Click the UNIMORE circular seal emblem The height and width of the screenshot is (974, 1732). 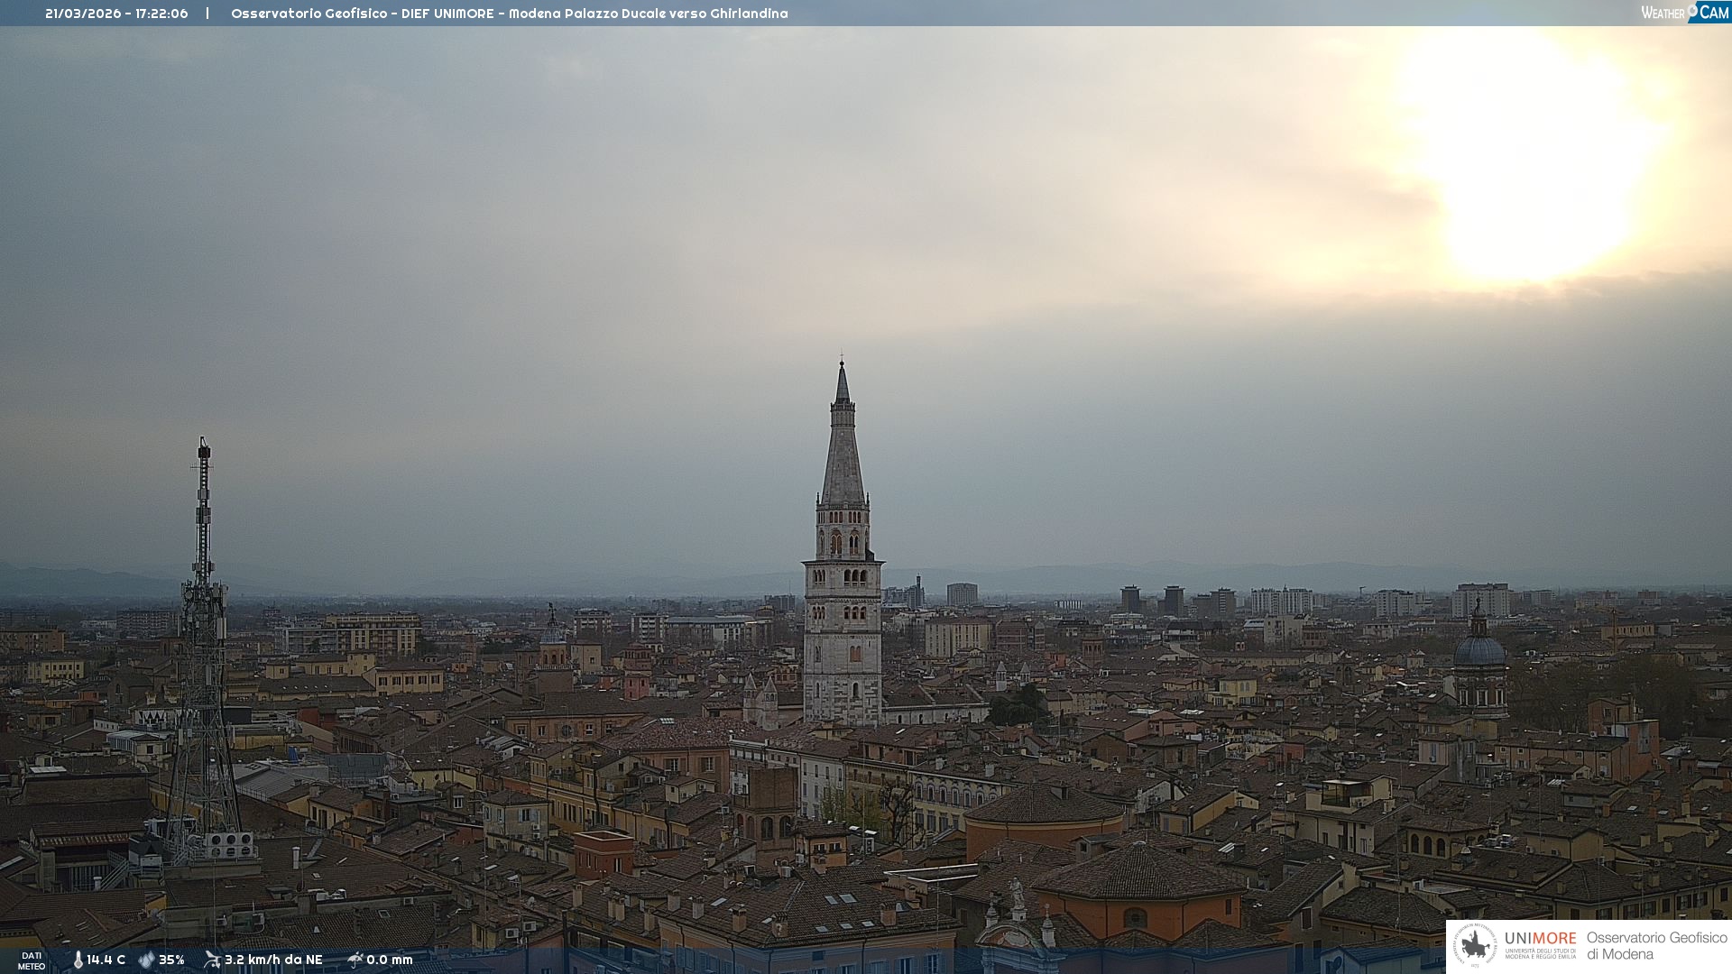pyautogui.click(x=1475, y=946)
